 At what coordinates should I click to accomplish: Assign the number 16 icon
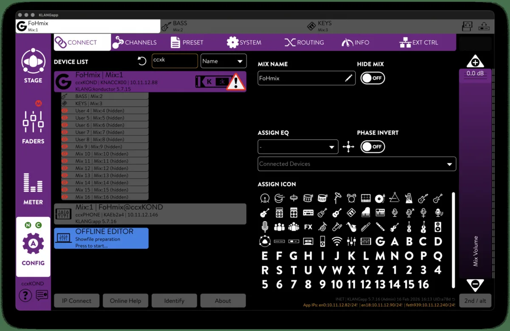[423, 284]
